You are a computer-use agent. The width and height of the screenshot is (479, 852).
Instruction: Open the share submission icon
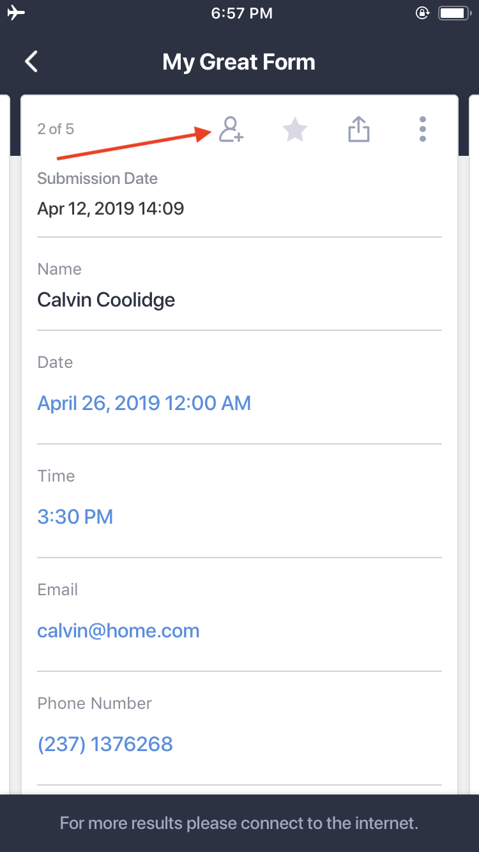[358, 129]
